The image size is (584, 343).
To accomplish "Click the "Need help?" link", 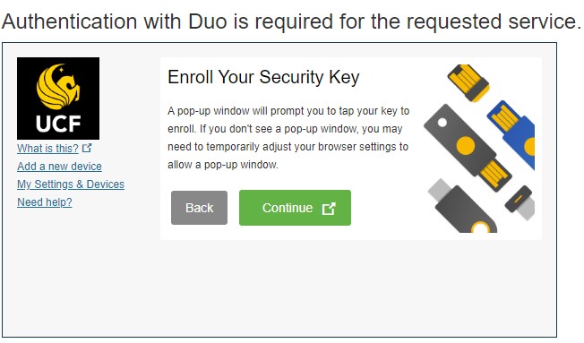I will pos(45,202).
